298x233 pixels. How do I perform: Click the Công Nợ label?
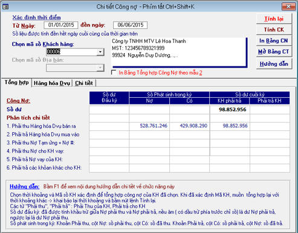[18, 101]
